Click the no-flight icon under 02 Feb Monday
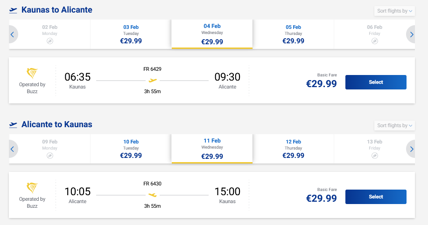 click(x=50, y=41)
